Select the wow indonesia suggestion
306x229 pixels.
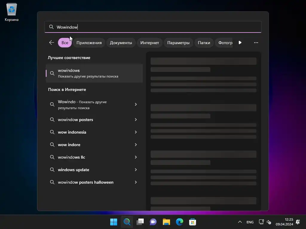click(94, 132)
